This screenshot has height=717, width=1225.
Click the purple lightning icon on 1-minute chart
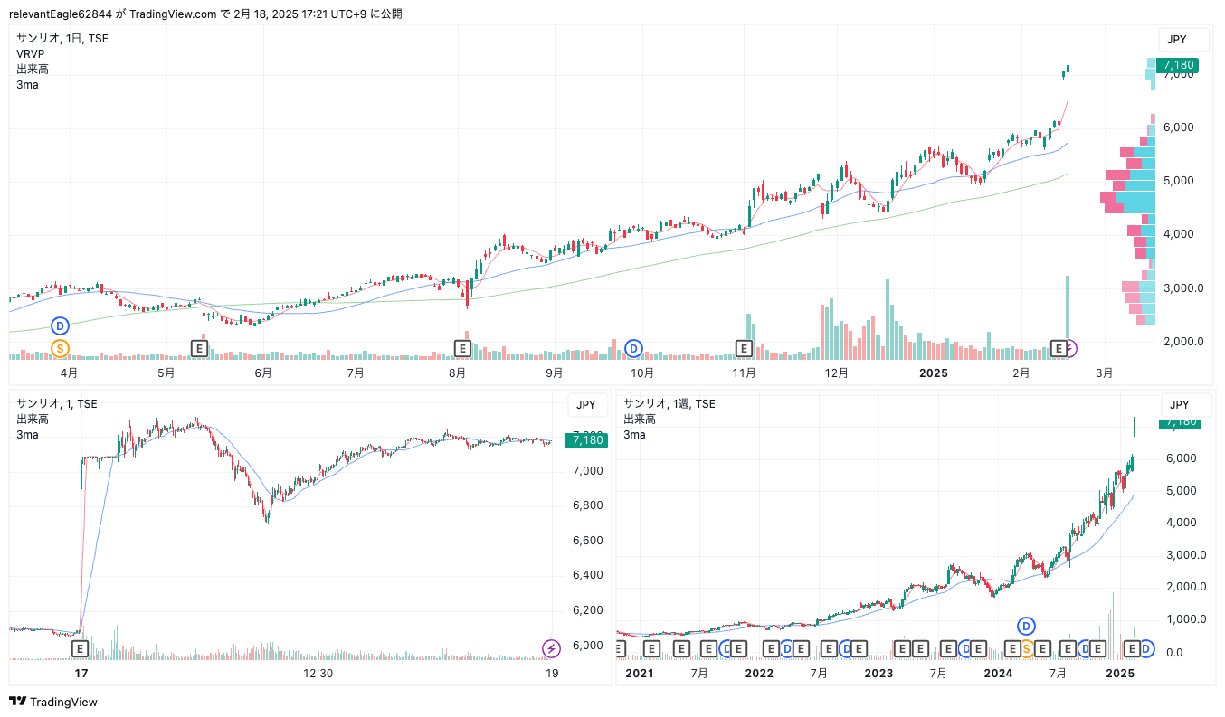click(x=551, y=648)
